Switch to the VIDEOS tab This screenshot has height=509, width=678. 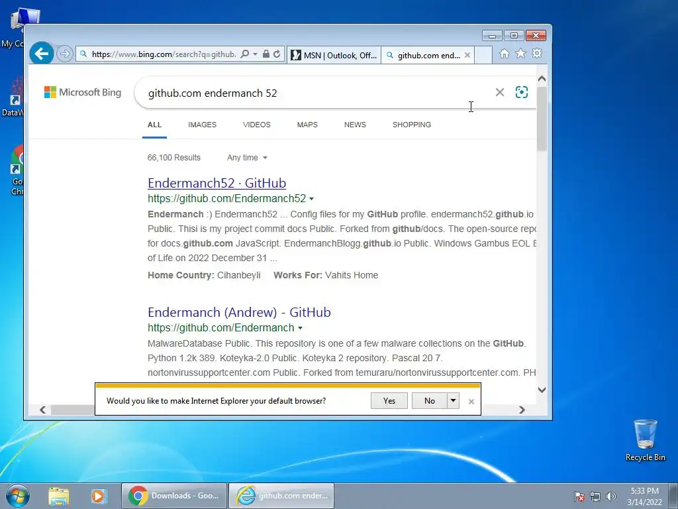pyautogui.click(x=257, y=125)
